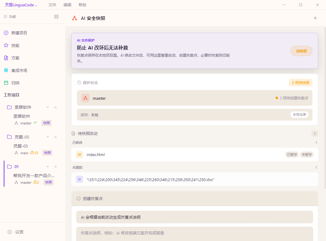This screenshot has width=326, height=241.
Task: Click the 方案 document icon
Action: (x=6, y=58)
